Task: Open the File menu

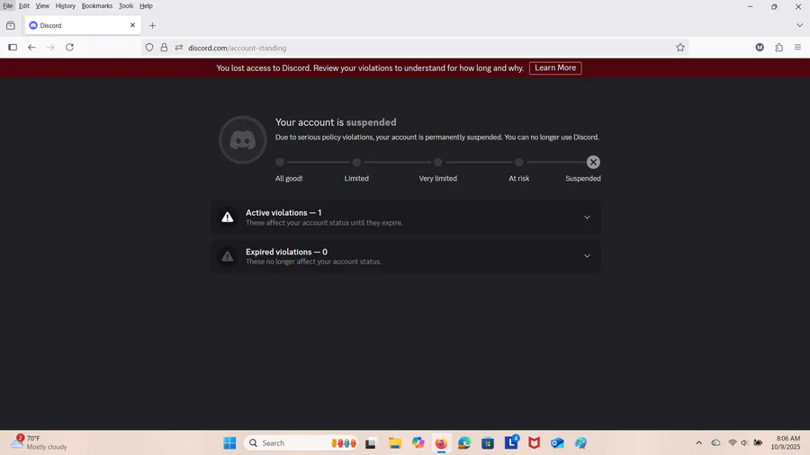Action: (x=8, y=5)
